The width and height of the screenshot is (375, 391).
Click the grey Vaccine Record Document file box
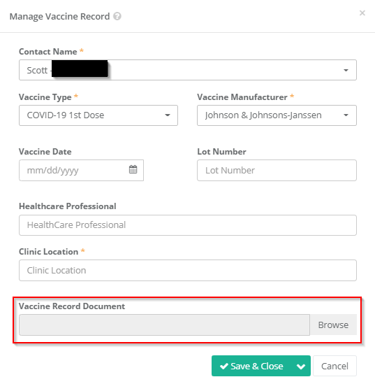click(164, 325)
